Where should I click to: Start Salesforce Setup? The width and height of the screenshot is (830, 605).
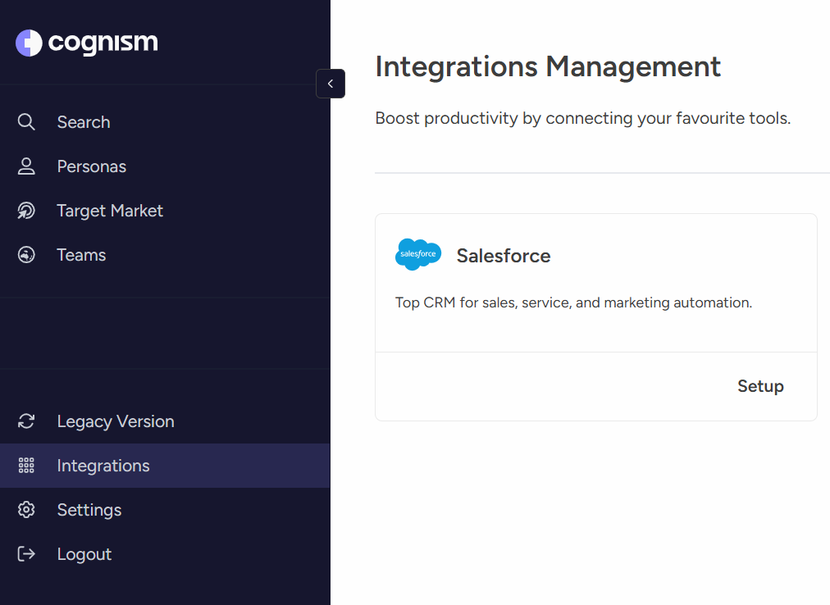[x=760, y=386]
